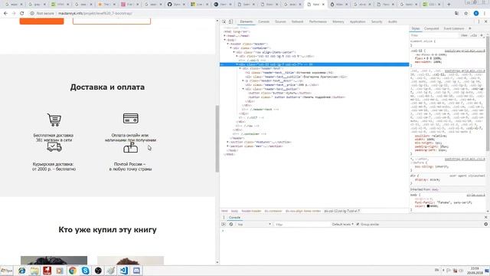
Task: Switch to the Sources tab
Action: [x=280, y=21]
